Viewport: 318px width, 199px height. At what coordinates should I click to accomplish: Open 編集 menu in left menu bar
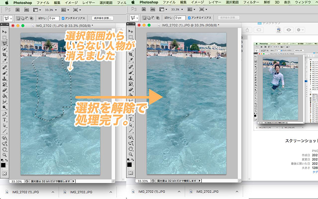click(x=57, y=3)
